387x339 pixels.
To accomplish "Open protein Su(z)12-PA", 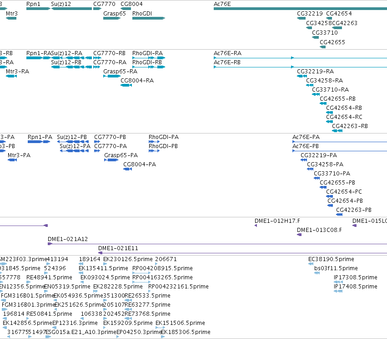I will click(75, 146).
